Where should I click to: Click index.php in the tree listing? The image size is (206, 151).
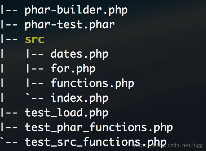click(x=79, y=98)
